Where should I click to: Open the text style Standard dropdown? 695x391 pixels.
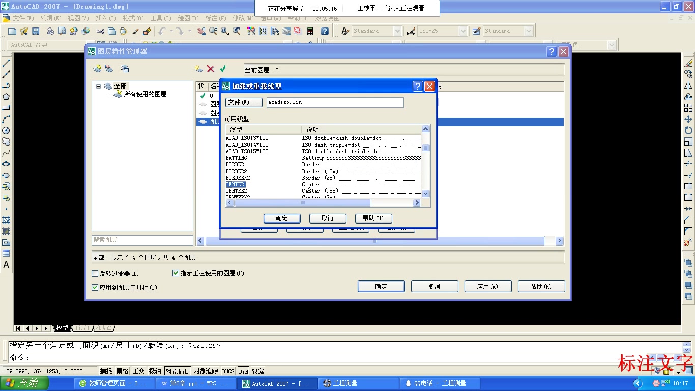(x=397, y=31)
